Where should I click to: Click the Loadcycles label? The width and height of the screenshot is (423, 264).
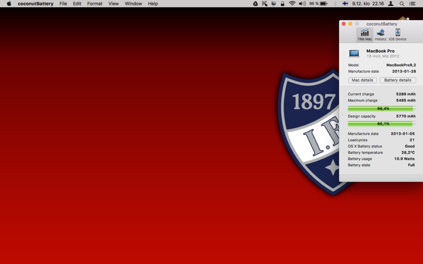[x=358, y=140]
